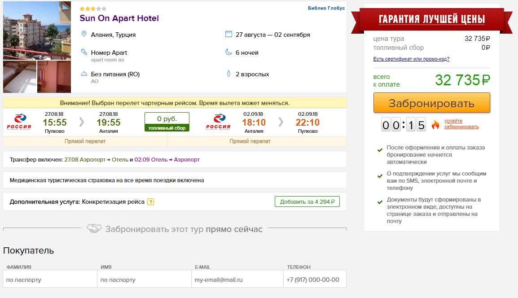
Task: Click the flame icon near the countdown timer
Action: click(435, 125)
